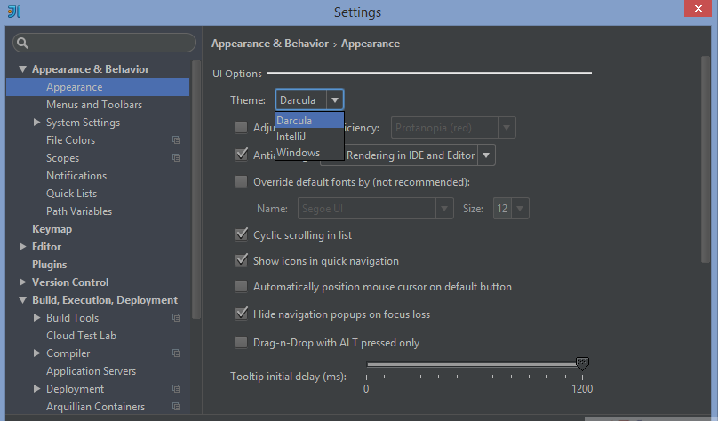The height and width of the screenshot is (421, 718).
Task: Expand the Build Tools node
Action: (x=36, y=318)
